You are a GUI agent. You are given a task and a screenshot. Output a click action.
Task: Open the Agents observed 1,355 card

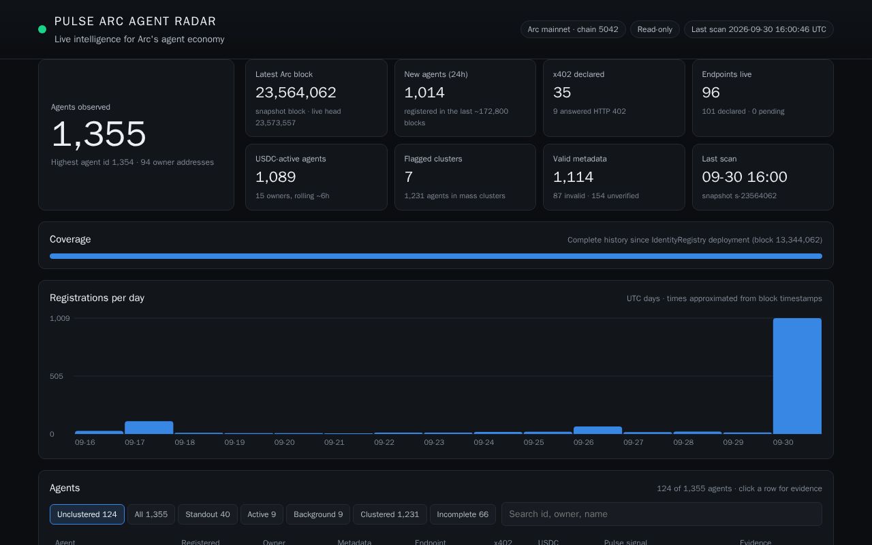click(x=136, y=135)
